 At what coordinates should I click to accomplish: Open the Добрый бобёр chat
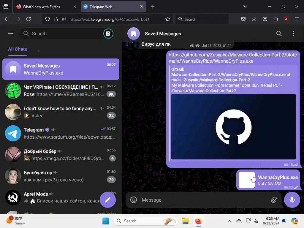pyautogui.click(x=61, y=154)
